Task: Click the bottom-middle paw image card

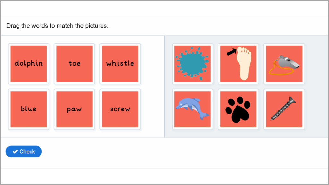Action: pyautogui.click(x=238, y=109)
